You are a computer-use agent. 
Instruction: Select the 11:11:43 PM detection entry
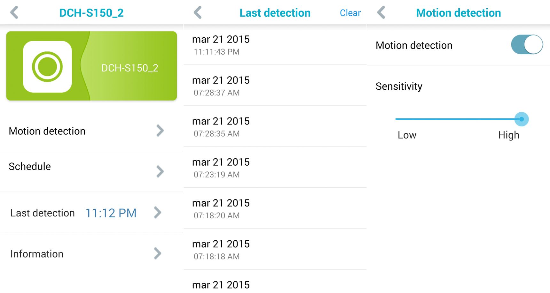click(275, 45)
